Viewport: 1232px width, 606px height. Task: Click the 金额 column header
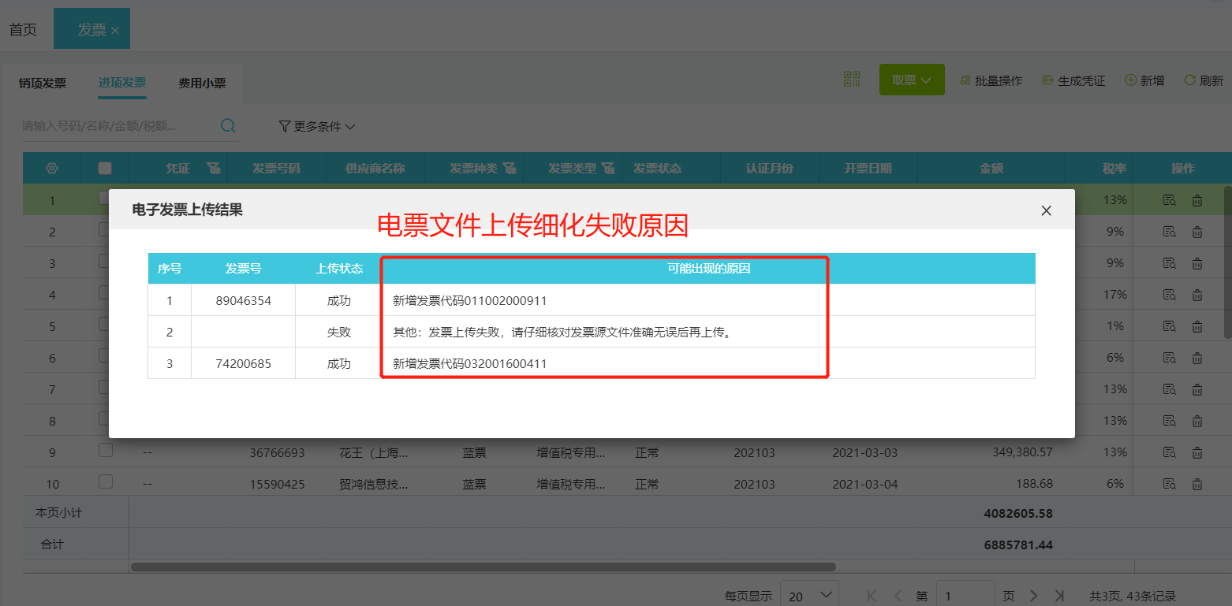click(991, 168)
